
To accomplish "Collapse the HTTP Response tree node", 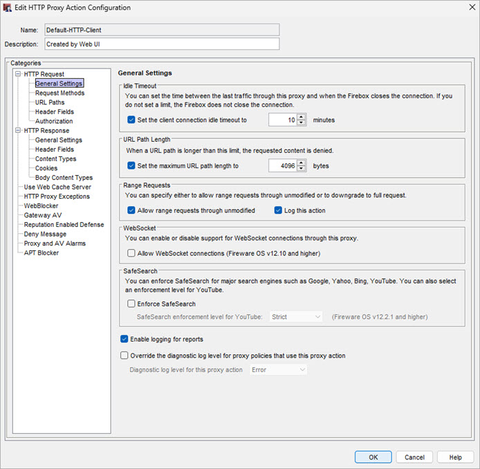I will [x=18, y=131].
